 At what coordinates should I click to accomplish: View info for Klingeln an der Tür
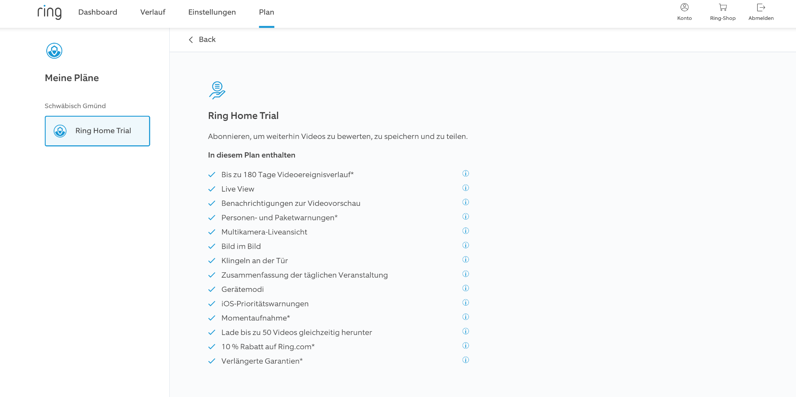(x=465, y=260)
